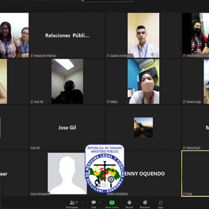Image resolution: width=209 pixels, height=209 pixels.
Task: Start Share Screen with green icon
Action: pos(112,203)
